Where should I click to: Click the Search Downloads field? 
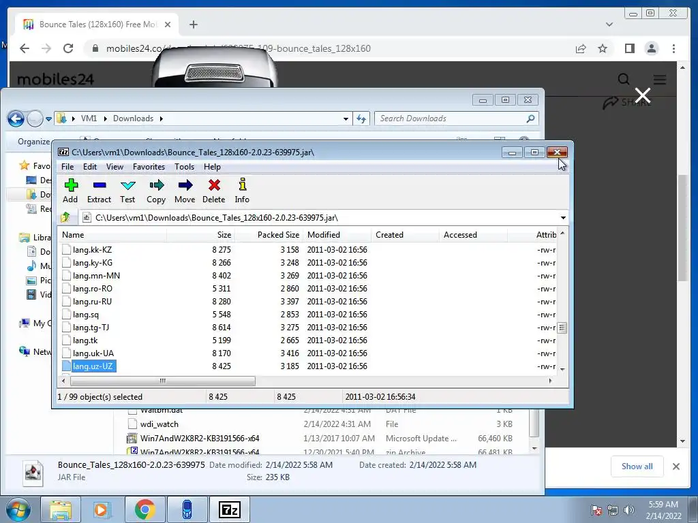(456, 118)
